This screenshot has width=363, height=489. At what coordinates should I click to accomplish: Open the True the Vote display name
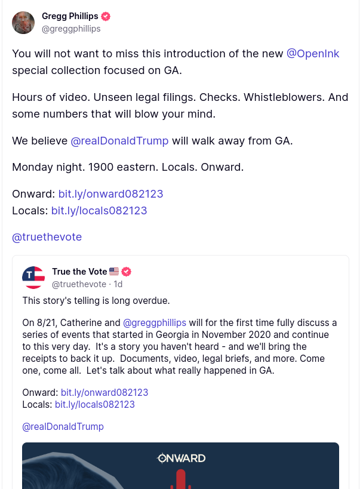(79, 272)
